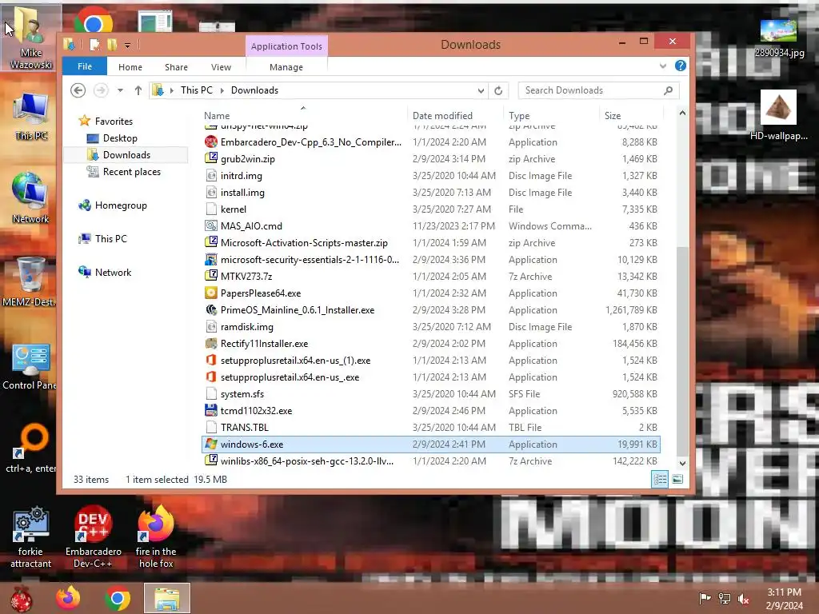Open the Share ribbon tab
The image size is (819, 614).
(176, 67)
